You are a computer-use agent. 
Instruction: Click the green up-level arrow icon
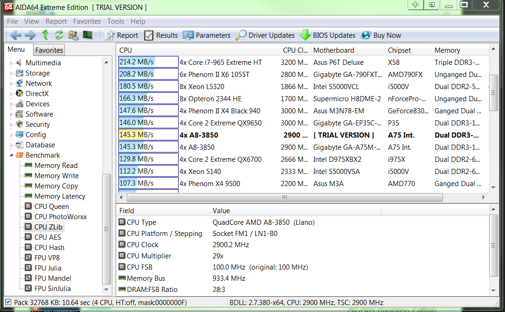pyautogui.click(x=45, y=35)
